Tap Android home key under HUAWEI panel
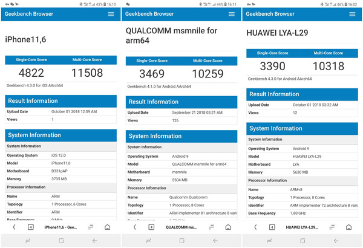Viewport: 363px width, 248px height. pyautogui.click(x=302, y=241)
